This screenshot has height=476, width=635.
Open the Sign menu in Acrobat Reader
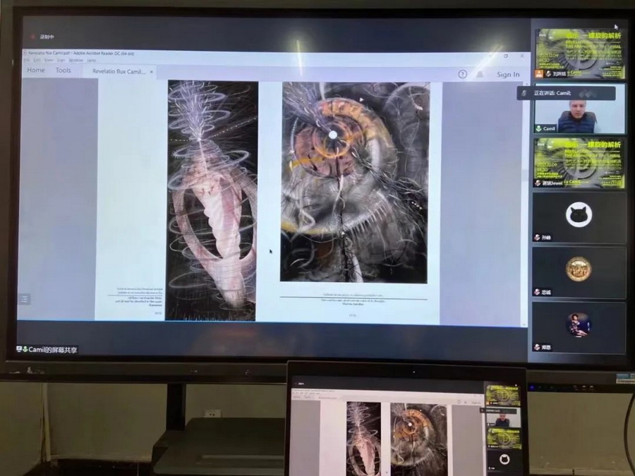pyautogui.click(x=61, y=60)
